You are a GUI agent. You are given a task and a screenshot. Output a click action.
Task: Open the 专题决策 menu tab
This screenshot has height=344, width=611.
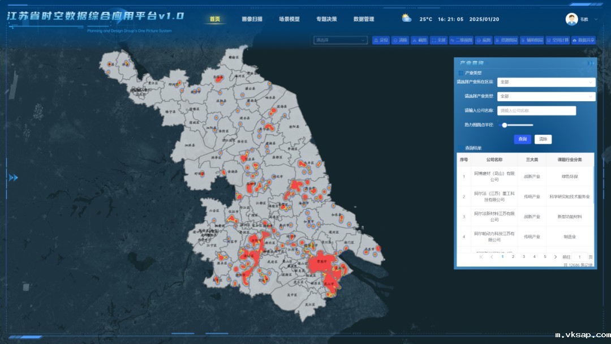pyautogui.click(x=326, y=19)
